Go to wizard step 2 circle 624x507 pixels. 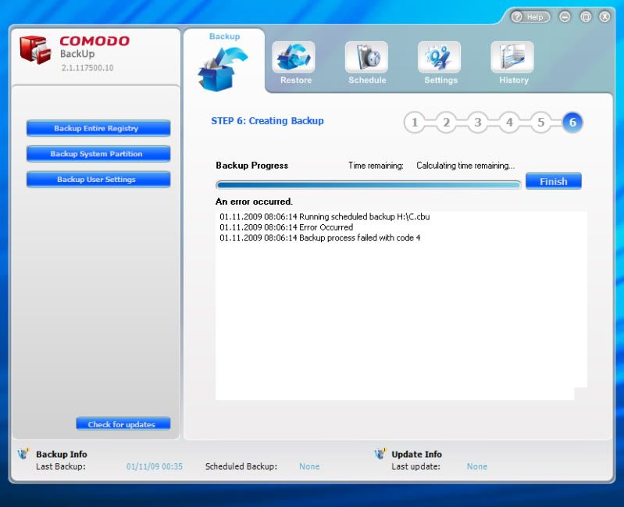(x=446, y=122)
